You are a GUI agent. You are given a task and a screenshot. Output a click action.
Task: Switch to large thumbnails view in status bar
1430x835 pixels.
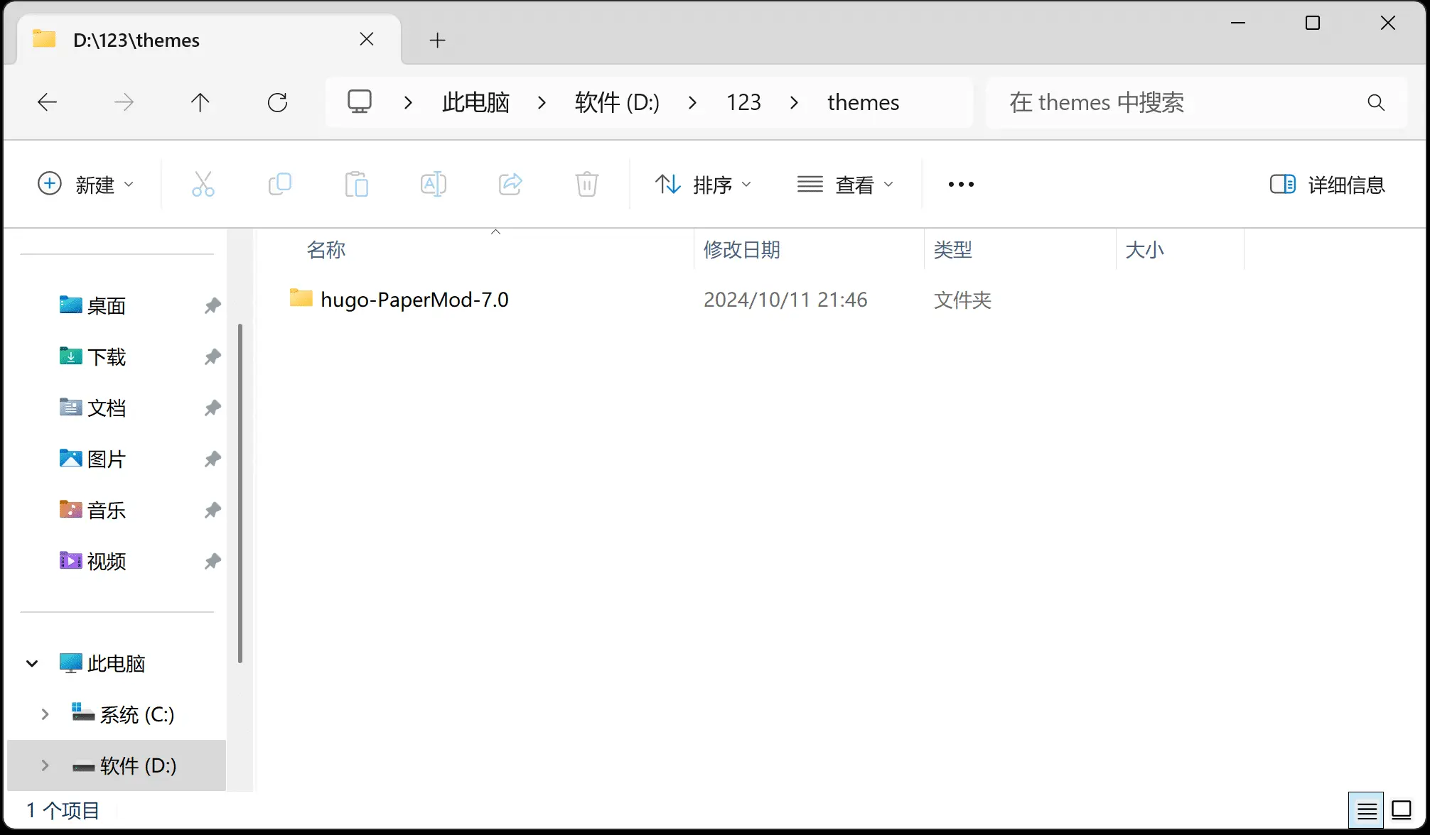pos(1402,810)
